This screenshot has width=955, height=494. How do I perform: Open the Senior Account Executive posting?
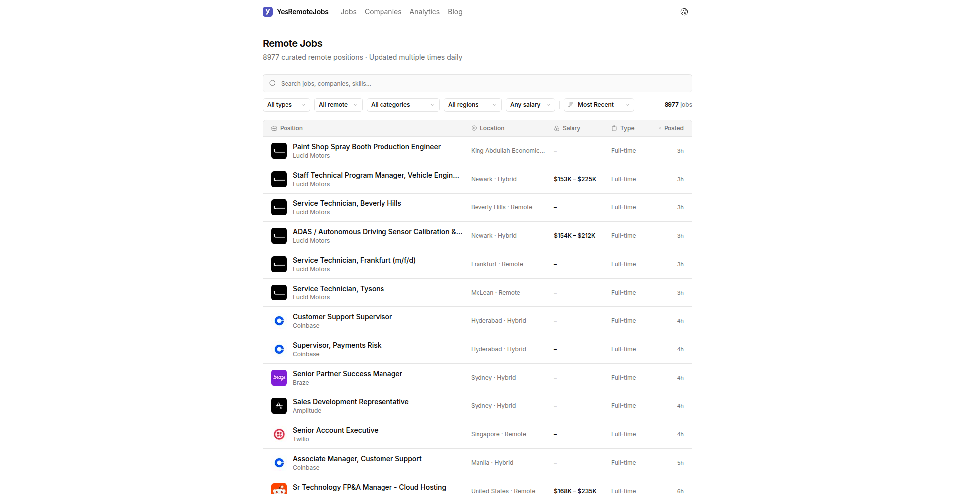click(x=335, y=430)
